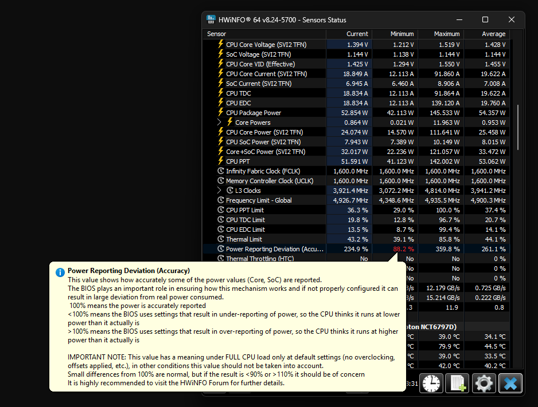The width and height of the screenshot is (538, 407).
Task: Click the HWiNFO app icon in title bar
Action: (x=211, y=19)
